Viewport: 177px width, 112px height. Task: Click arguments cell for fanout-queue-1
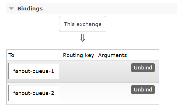click(112, 72)
